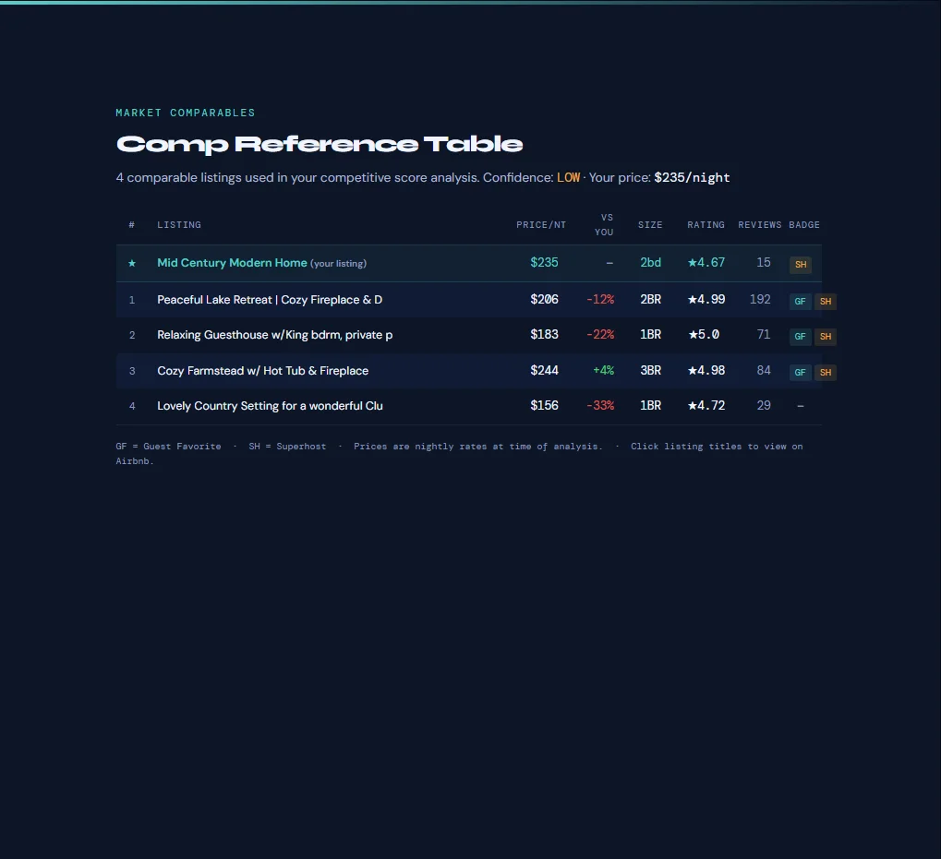Sort by the RATING column header
941x859 pixels.
[x=706, y=224]
